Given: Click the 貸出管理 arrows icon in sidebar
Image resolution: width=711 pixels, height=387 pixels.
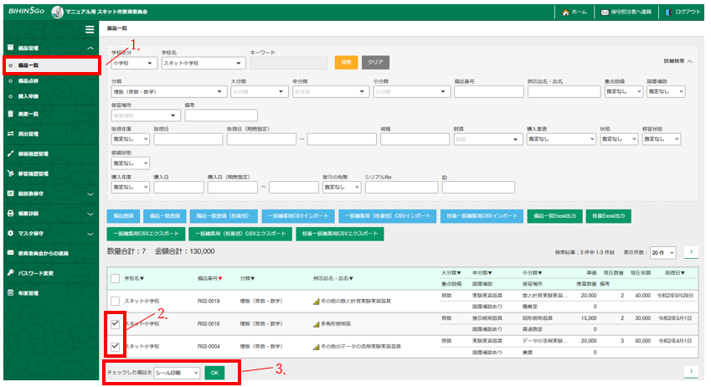Looking at the screenshot, I should [x=10, y=133].
